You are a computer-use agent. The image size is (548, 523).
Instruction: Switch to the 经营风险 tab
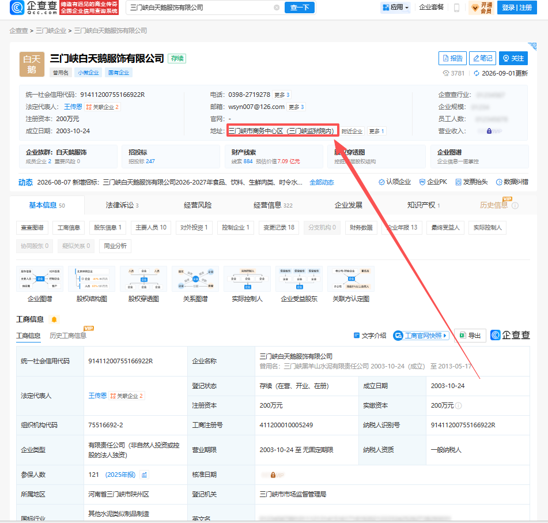point(198,205)
